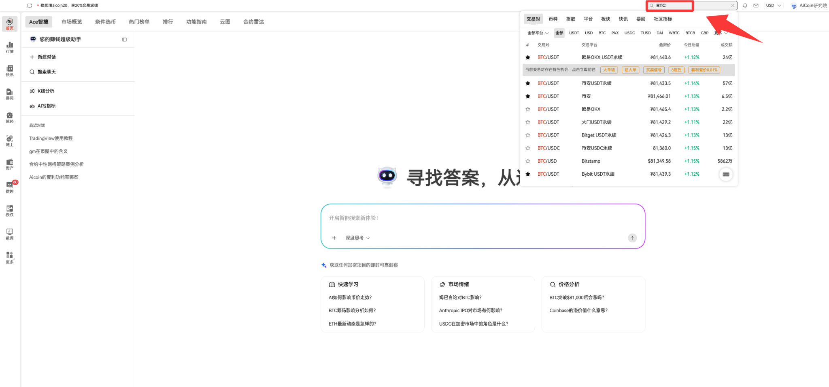Open the 更多 sidebar icon
Viewport: 829px width, 387px height.
pos(10,257)
